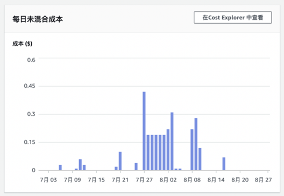
Task: Click the x-axis label 8月 02
Action: tap(168, 180)
